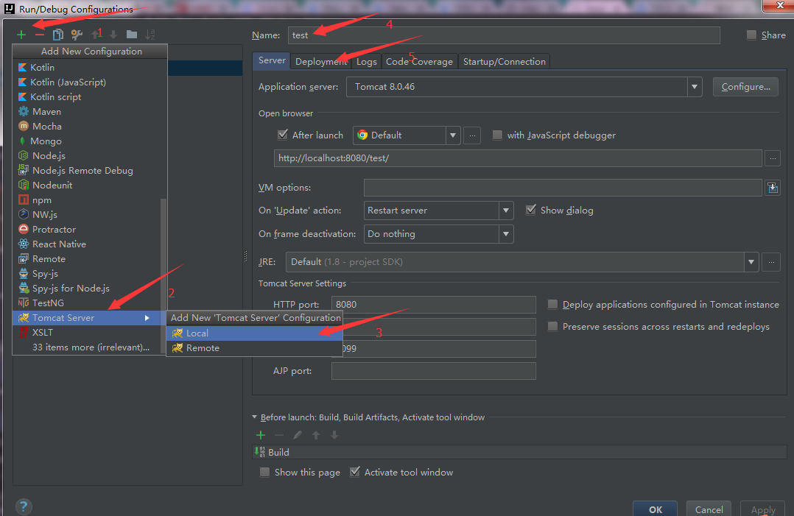Toggle the After launch checkbox
Image resolution: width=794 pixels, height=516 pixels.
tap(283, 135)
